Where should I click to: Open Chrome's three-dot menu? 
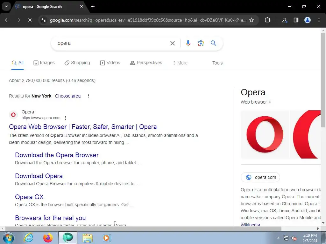(319, 20)
